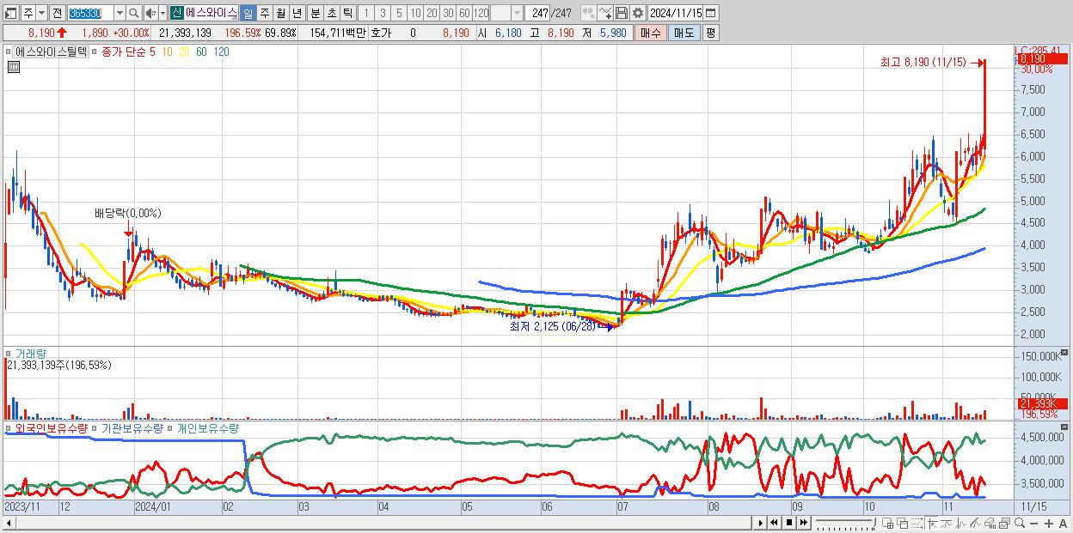
Task: Click the chart zoom slider in the bottom bar
Action: (846, 523)
